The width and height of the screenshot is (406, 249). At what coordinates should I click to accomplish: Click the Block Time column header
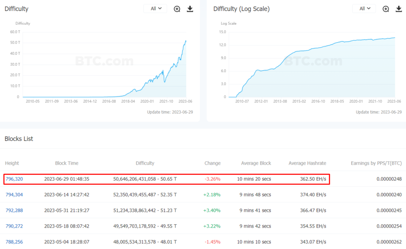tap(67, 163)
